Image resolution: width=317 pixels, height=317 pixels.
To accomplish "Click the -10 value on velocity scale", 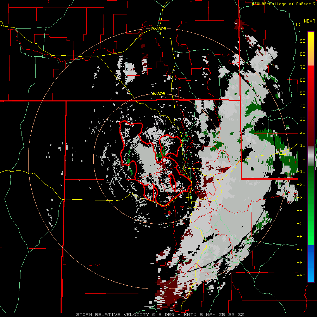I will [x=301, y=172].
